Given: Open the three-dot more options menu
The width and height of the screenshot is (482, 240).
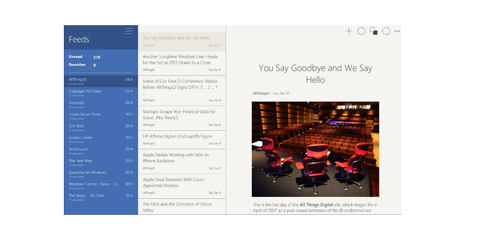Looking at the screenshot, I should [x=397, y=31].
